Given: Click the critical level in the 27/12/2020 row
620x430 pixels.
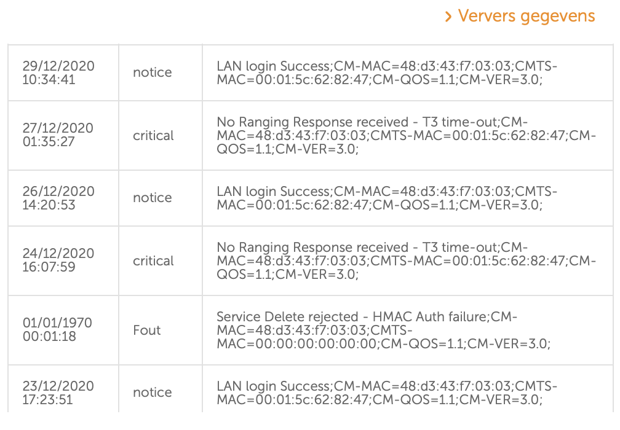Looking at the screenshot, I should [153, 135].
